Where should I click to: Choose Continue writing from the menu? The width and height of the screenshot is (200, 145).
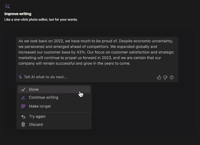click(54, 97)
